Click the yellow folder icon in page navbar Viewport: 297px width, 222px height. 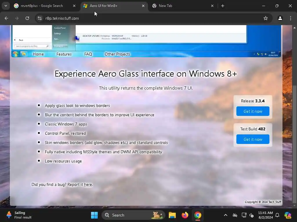(x=24, y=54)
